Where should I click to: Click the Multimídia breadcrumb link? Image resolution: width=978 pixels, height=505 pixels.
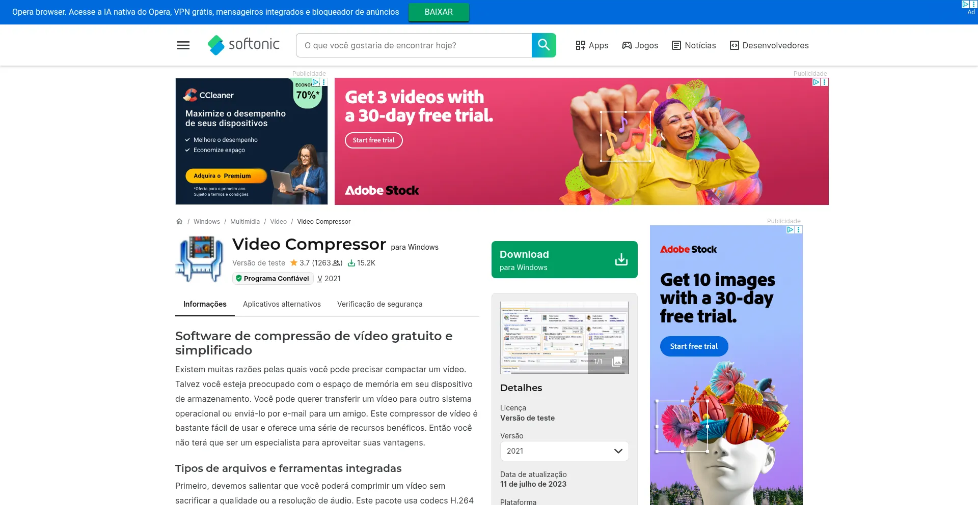coord(244,222)
